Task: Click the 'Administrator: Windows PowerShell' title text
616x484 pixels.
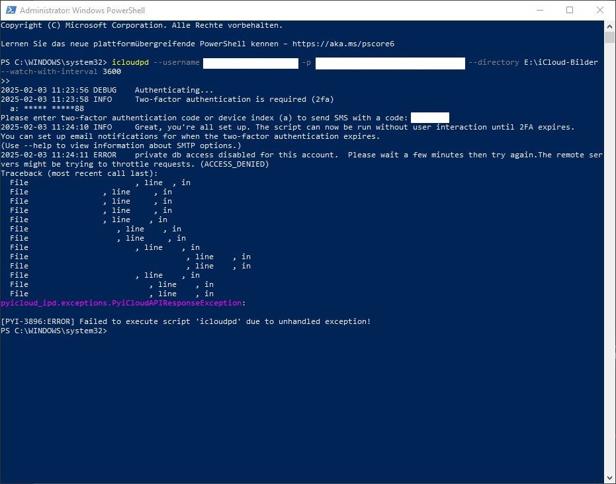Action: pyautogui.click(x=82, y=10)
